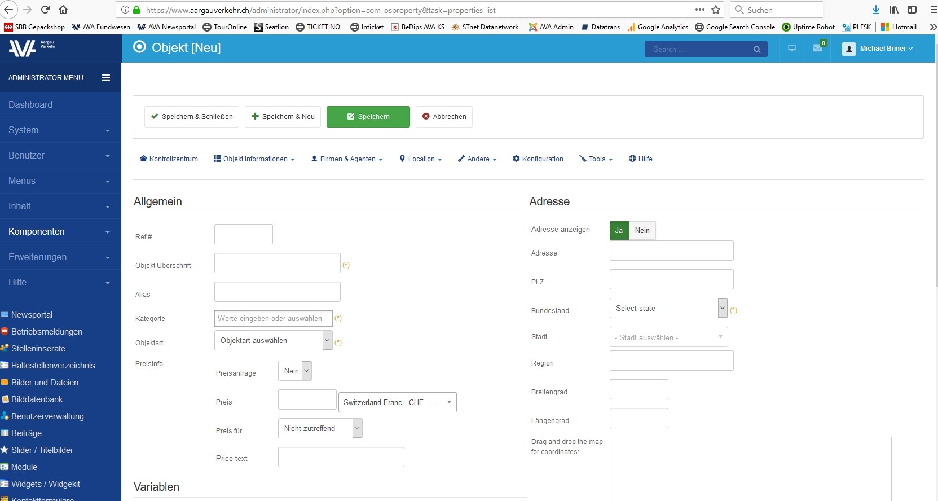Click the Kategorie input field
Viewport: 938px width, 501px height.
point(274,318)
